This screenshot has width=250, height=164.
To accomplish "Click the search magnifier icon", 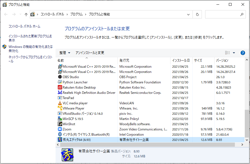I will [x=242, y=14].
